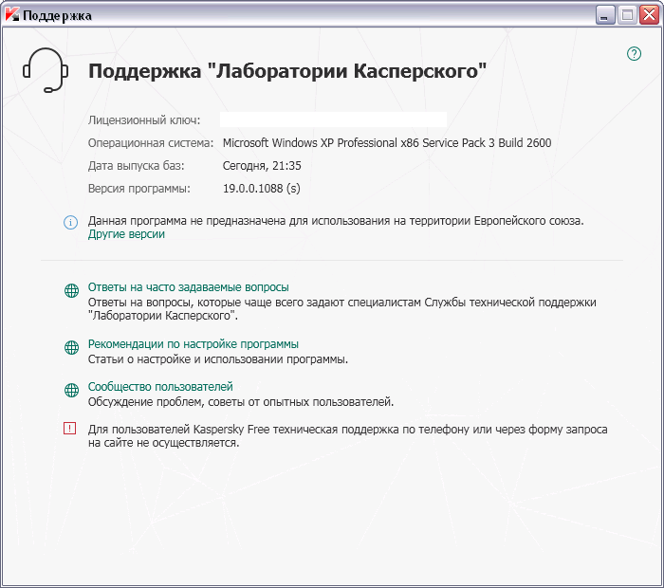664x588 pixels.
Task: Click the help question mark icon
Action: pyautogui.click(x=635, y=54)
